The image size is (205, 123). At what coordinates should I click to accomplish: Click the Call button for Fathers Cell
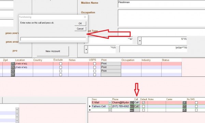pos(137,106)
